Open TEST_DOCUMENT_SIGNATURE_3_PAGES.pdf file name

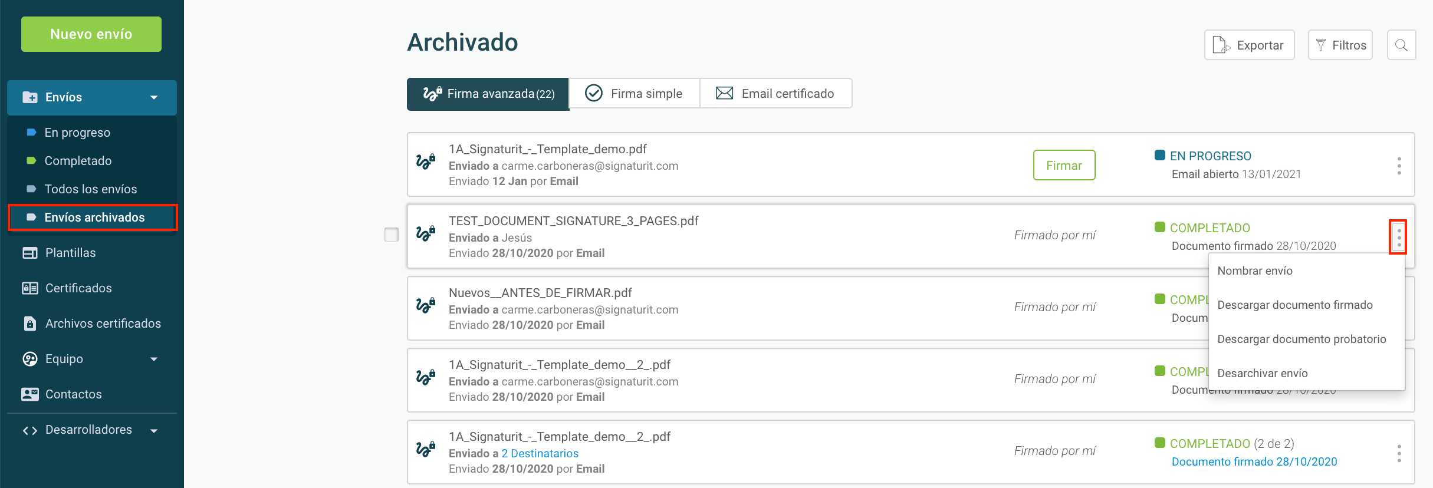573,221
